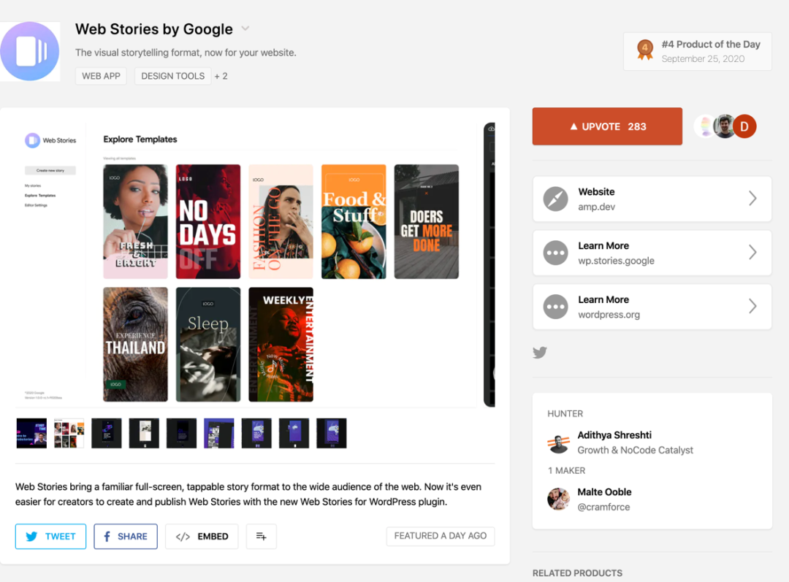The image size is (789, 582).
Task: Select the second gallery thumbnail showing the templates grid
Action: coord(69,433)
